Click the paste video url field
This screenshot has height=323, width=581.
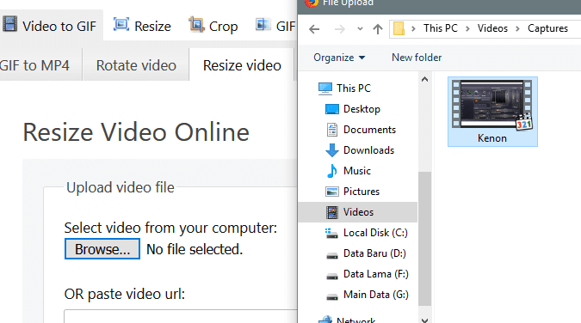[181, 316]
